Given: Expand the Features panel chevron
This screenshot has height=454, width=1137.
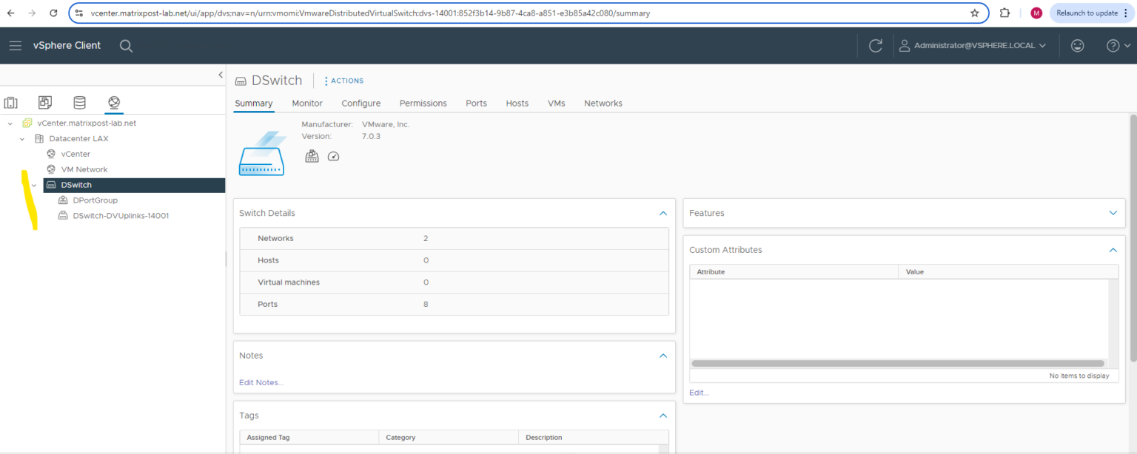Looking at the screenshot, I should tap(1113, 213).
